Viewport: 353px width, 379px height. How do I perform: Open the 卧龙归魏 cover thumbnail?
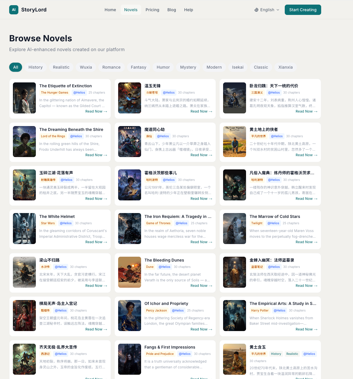click(235, 98)
